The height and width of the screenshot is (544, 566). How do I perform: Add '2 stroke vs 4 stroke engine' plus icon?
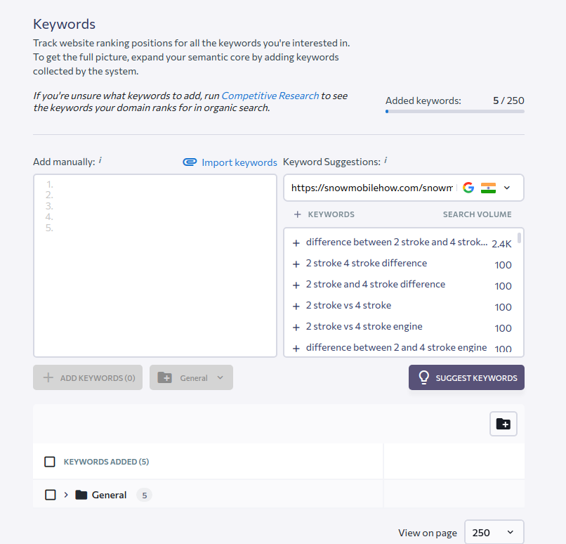(296, 328)
